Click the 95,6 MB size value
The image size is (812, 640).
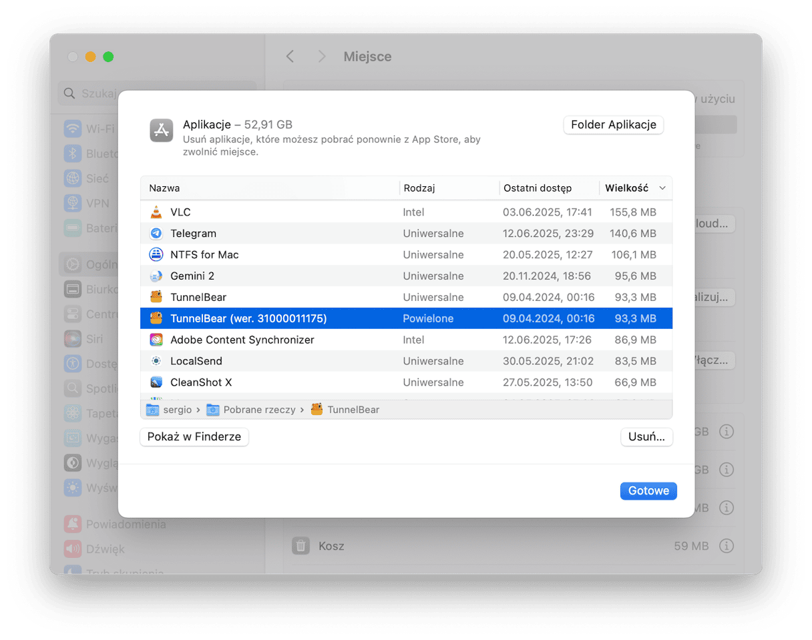pos(636,276)
